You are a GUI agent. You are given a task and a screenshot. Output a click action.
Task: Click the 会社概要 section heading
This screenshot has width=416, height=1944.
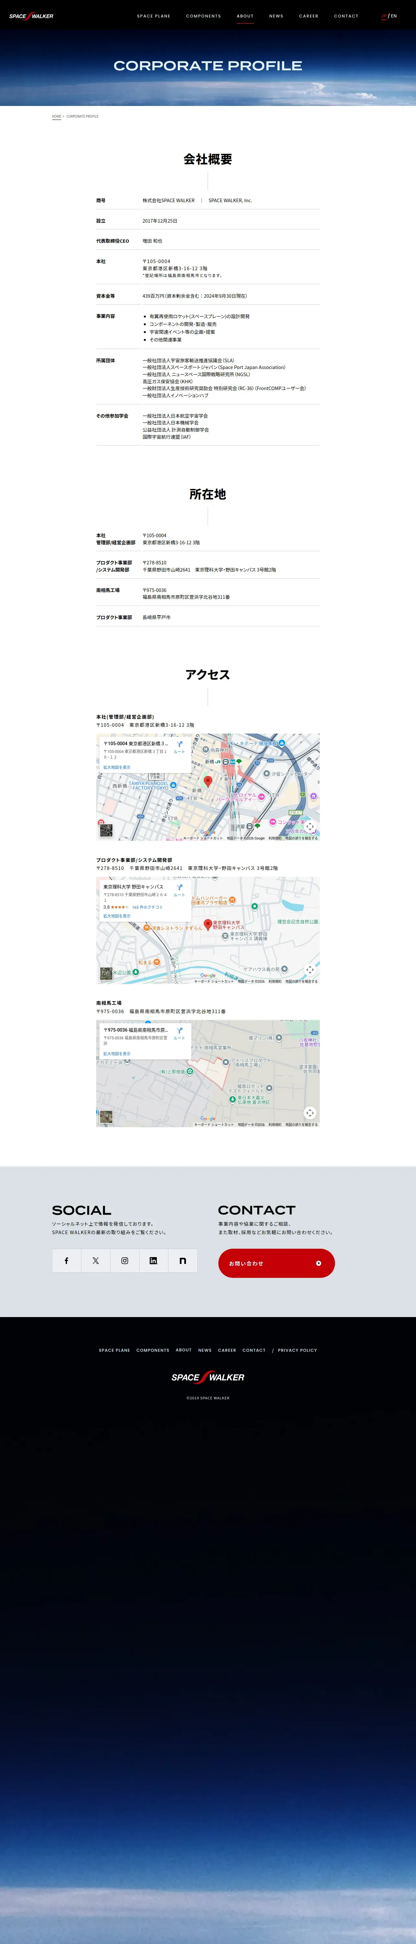[x=208, y=159]
